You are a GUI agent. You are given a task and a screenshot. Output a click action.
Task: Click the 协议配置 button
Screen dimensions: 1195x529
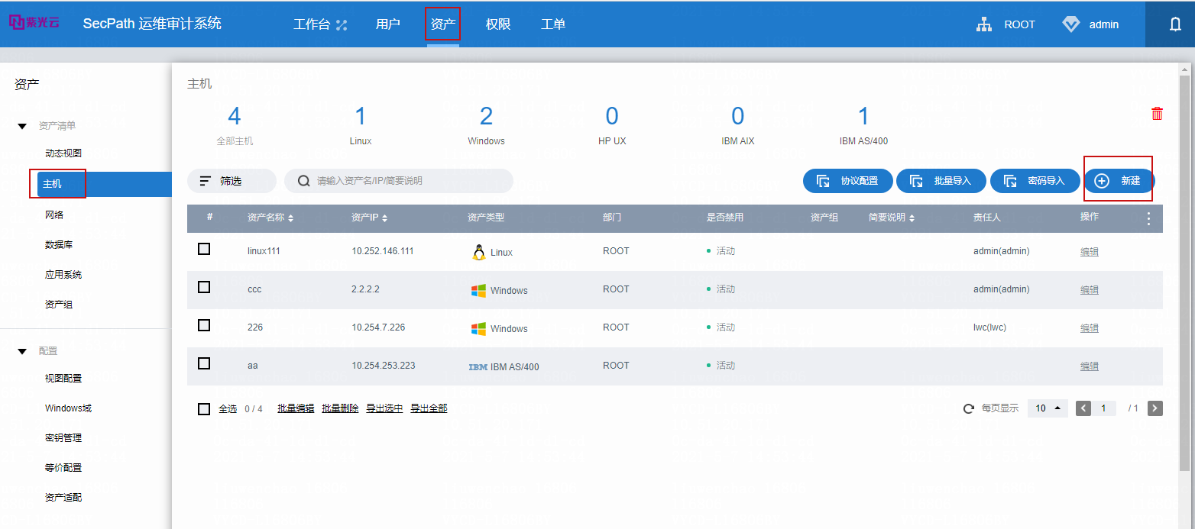tap(847, 181)
